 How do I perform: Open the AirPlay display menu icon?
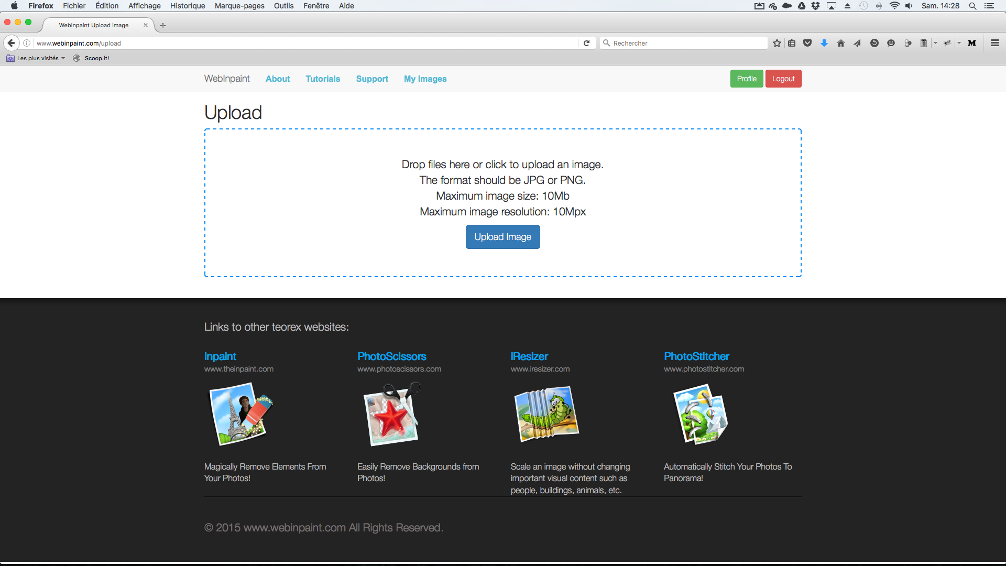(x=832, y=6)
